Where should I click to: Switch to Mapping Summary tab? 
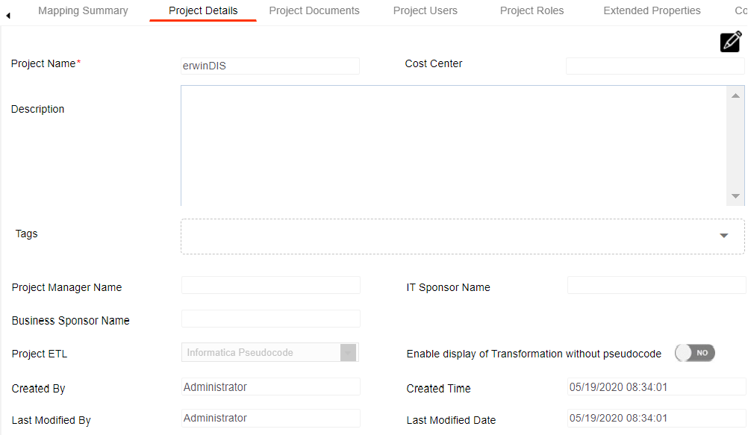(x=83, y=10)
